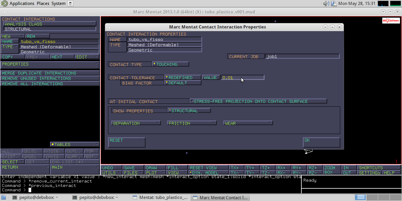Toggle DYN. MODEL in bottom toolbar
Viewport: 402px width, 201px height.
point(208,172)
